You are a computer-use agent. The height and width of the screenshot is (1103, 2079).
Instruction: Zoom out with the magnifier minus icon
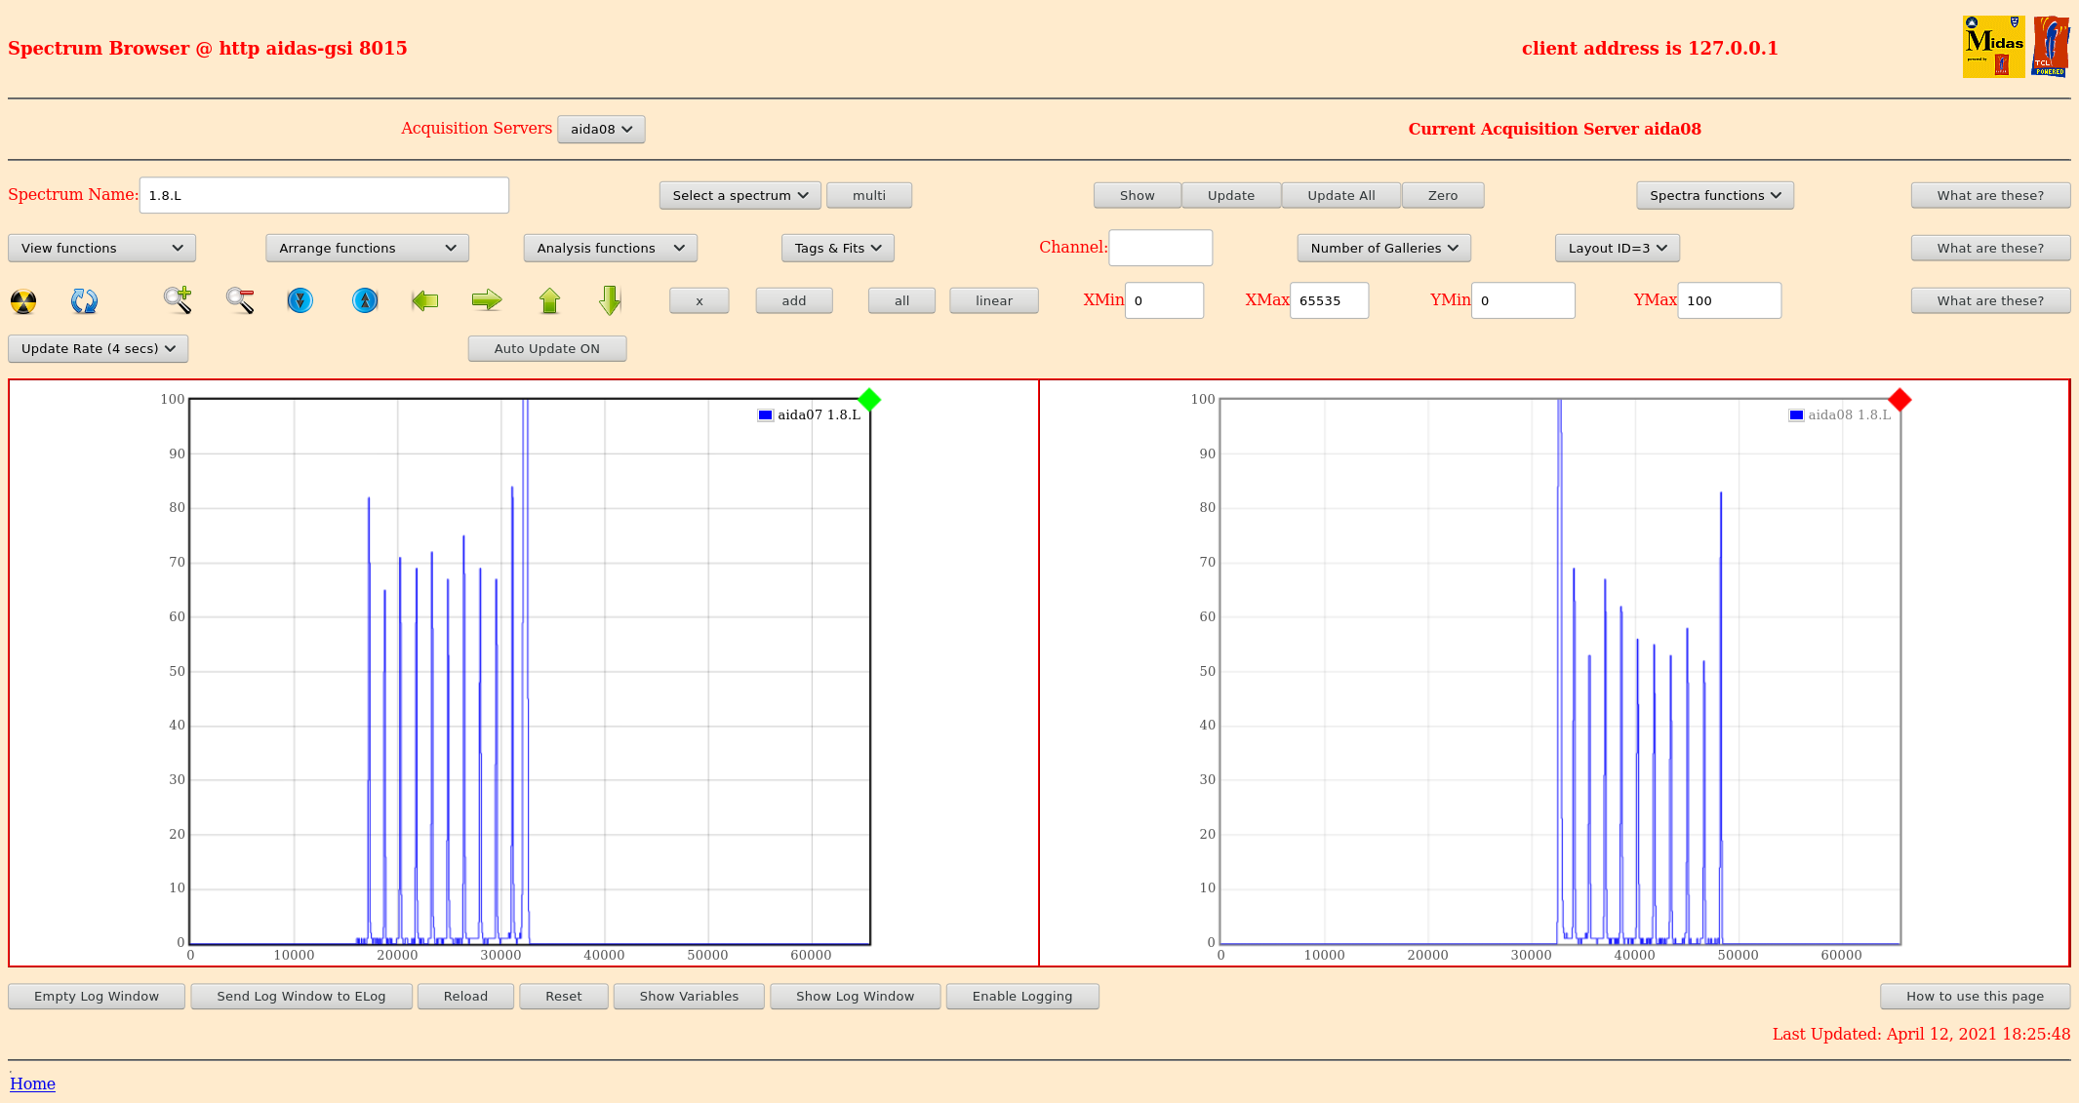(x=240, y=300)
